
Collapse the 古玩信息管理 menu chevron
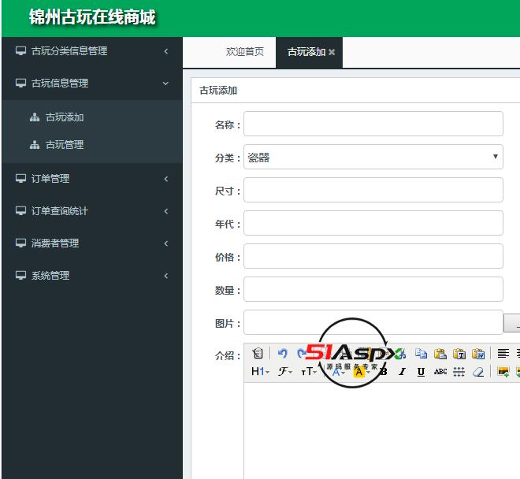point(165,84)
